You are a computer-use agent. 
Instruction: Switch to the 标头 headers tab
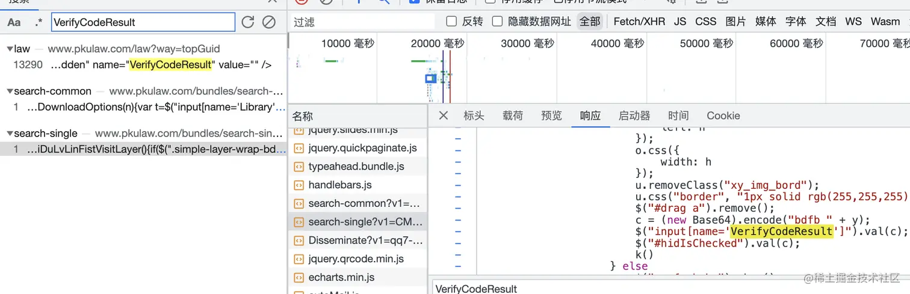point(474,115)
